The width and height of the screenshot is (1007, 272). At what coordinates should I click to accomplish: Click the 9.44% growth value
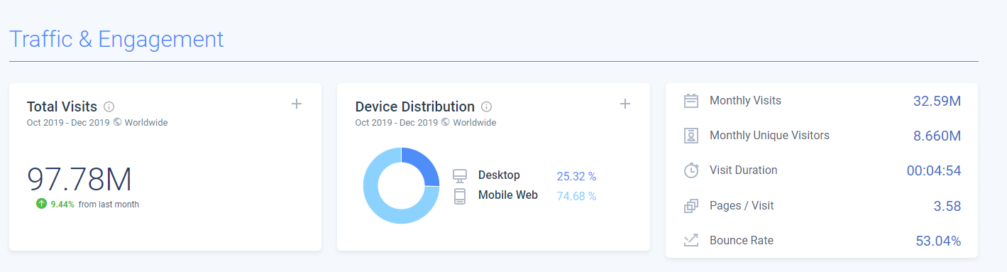(62, 205)
